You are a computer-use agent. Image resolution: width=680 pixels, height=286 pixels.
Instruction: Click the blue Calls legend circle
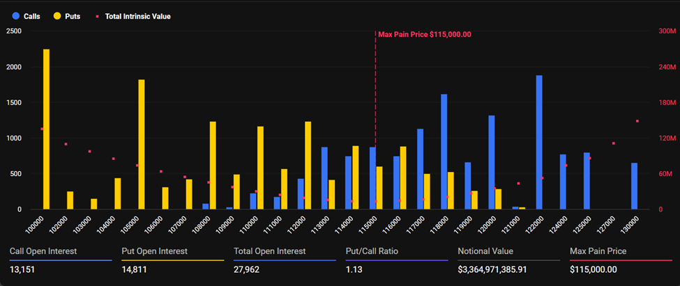pos(13,15)
